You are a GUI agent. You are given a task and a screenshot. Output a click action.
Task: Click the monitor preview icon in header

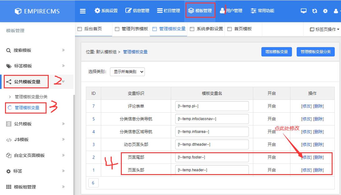[303, 10]
